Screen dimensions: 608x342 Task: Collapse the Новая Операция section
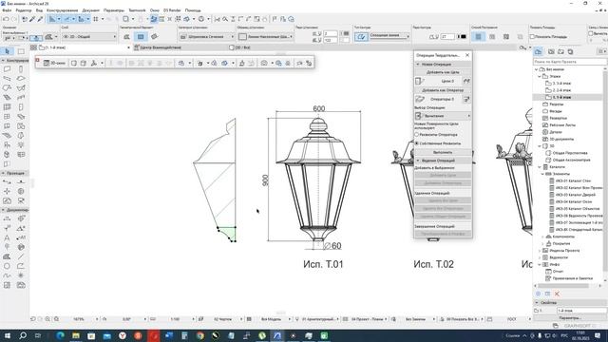point(418,64)
